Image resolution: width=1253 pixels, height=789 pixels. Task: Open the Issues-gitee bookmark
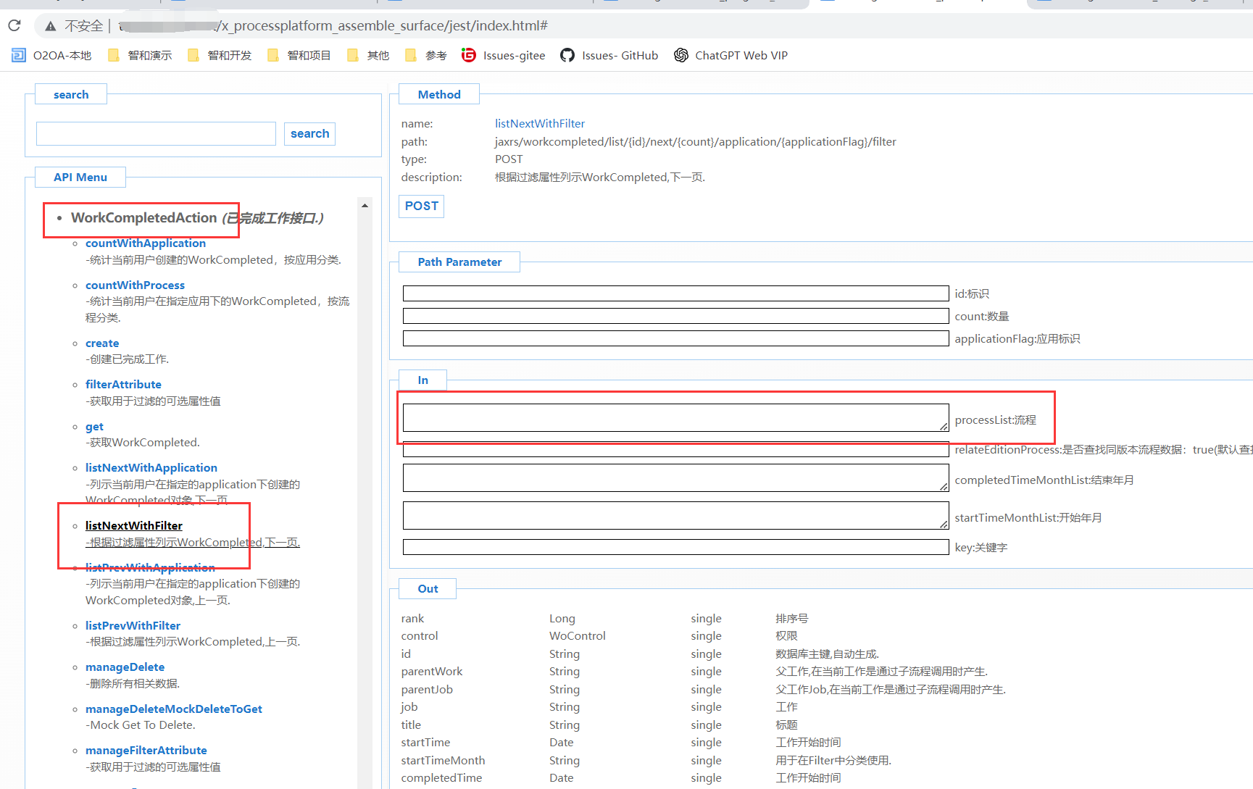click(x=504, y=56)
